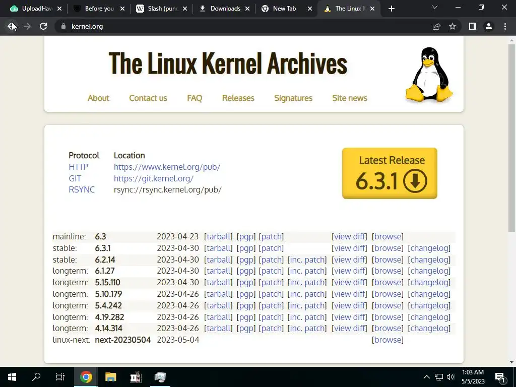Viewport: 516px width, 387px height.
Task: Open a new tab with plus button
Action: click(x=391, y=9)
